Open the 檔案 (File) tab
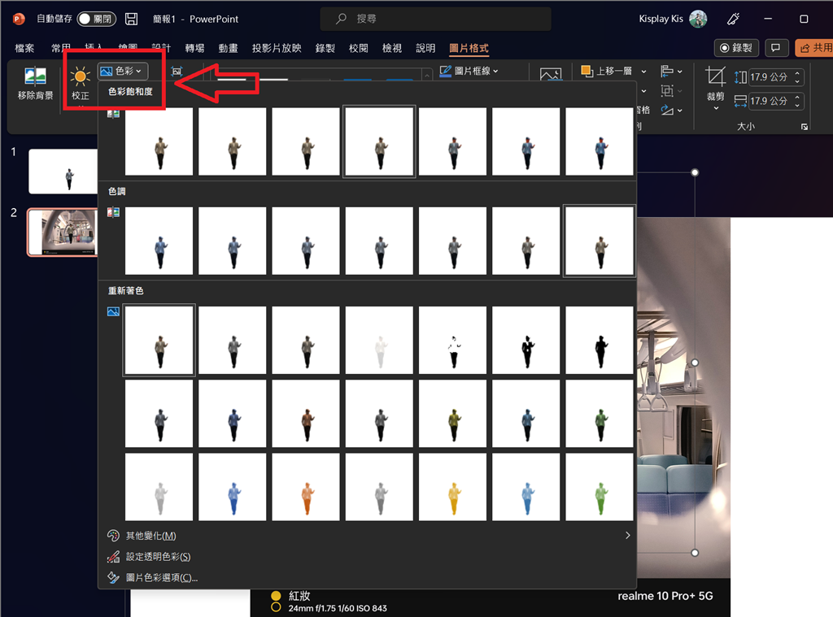This screenshot has width=833, height=617. click(24, 48)
